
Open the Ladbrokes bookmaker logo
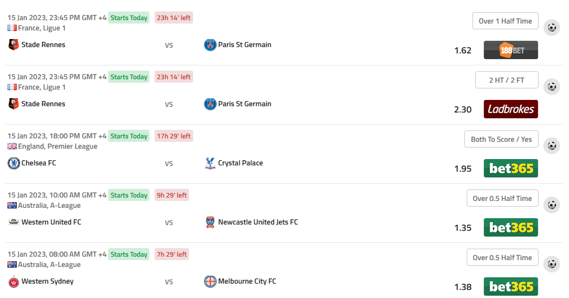(x=510, y=109)
